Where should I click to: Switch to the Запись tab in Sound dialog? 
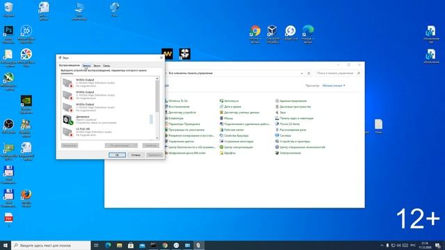[x=86, y=65]
